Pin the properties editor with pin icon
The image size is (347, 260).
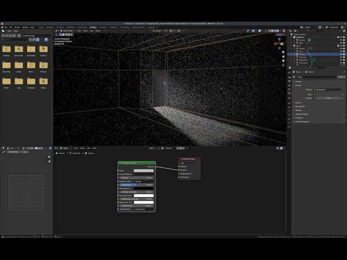coord(344,72)
